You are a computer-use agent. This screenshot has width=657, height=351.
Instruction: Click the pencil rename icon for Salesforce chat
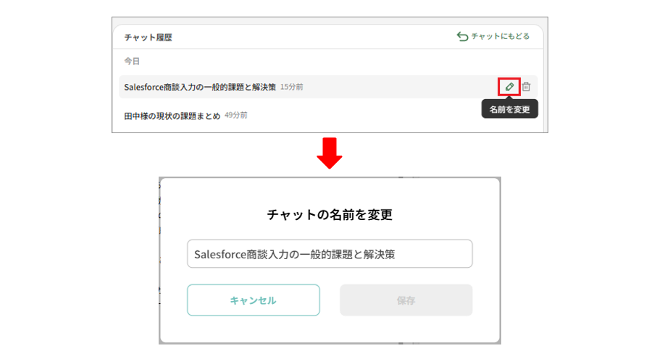(509, 87)
